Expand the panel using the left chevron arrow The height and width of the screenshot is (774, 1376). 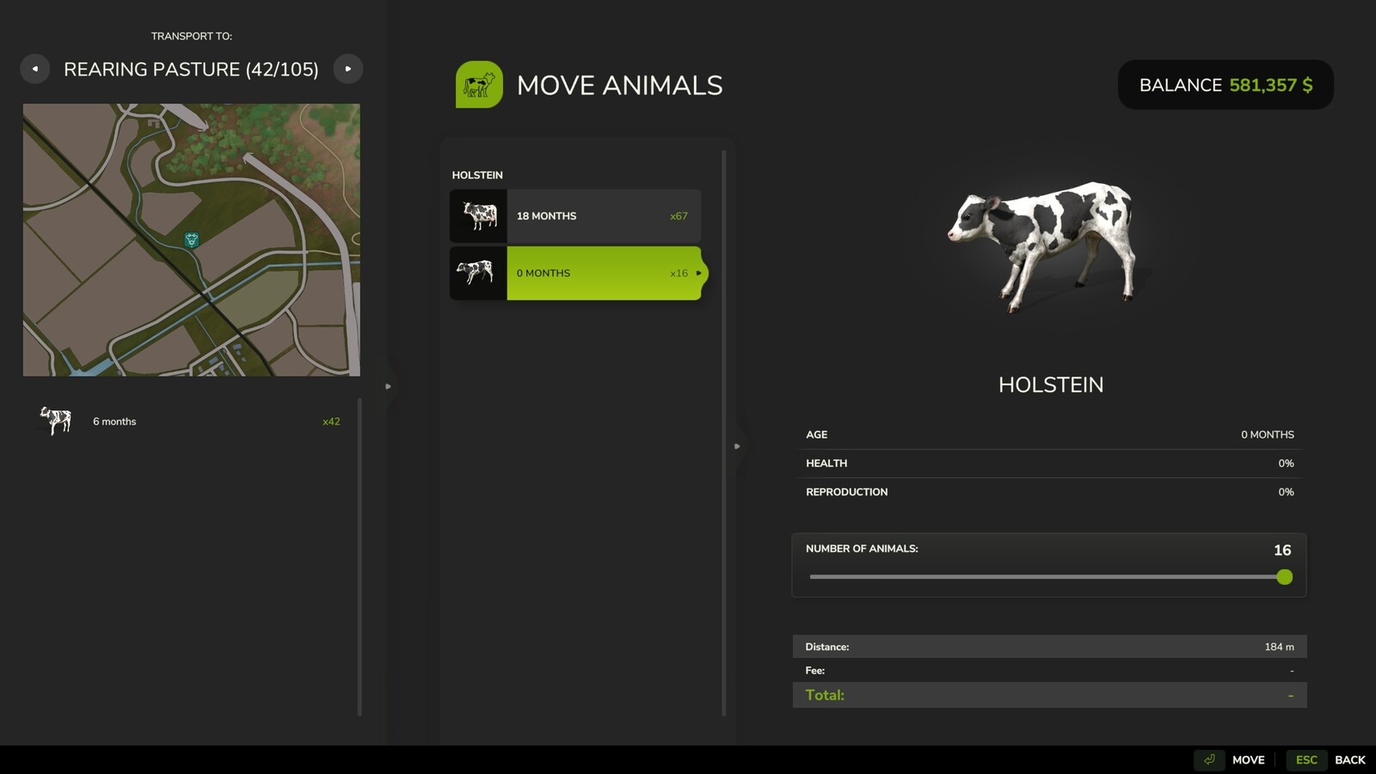pyautogui.click(x=390, y=387)
